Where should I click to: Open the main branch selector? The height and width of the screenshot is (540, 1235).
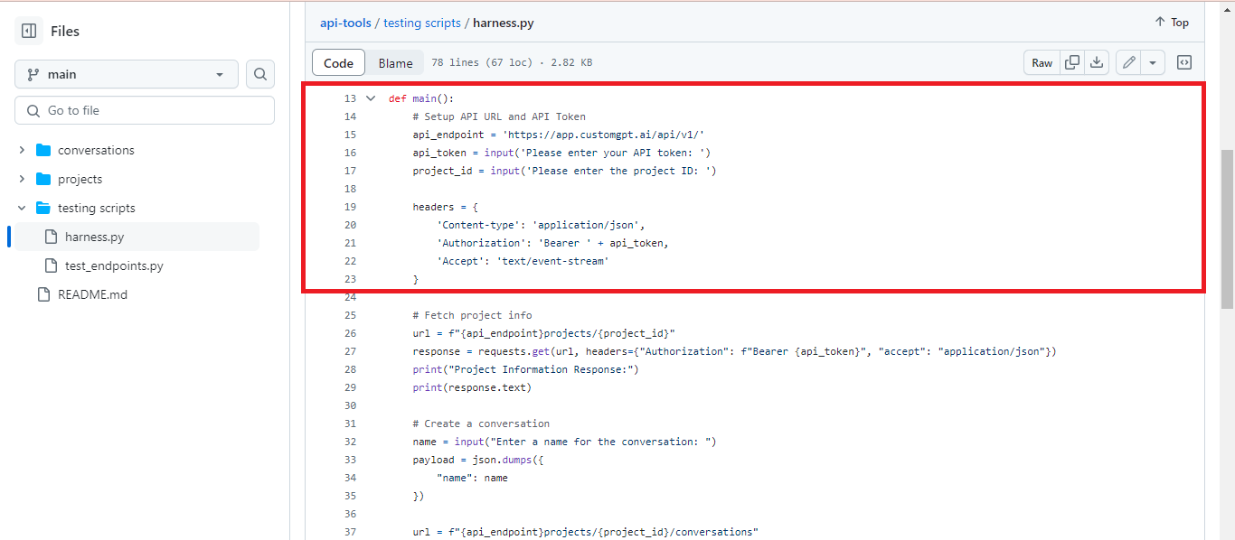[126, 74]
